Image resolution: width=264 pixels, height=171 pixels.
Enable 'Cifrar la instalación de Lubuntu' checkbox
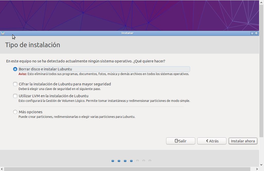coord(15,84)
